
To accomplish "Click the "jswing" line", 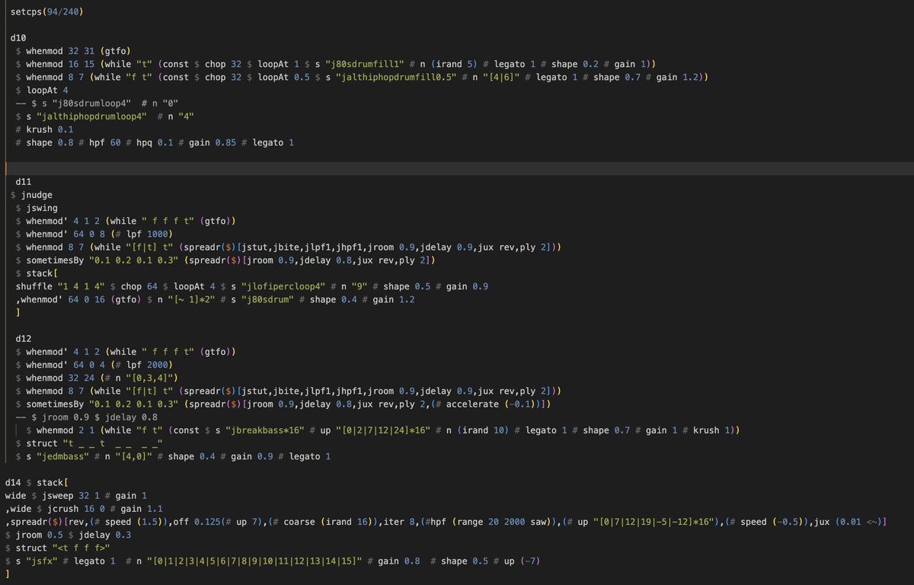I will click(37, 208).
